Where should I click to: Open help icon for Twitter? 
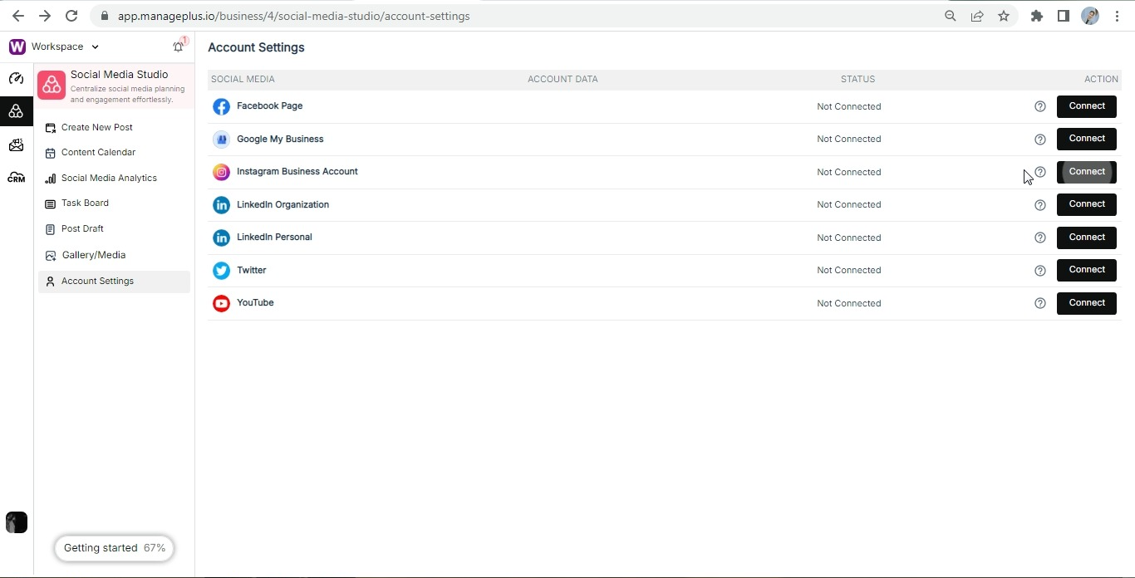coord(1039,271)
